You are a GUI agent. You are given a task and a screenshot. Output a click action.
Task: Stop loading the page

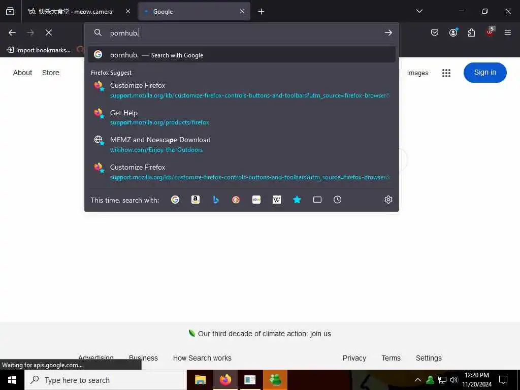[49, 32]
